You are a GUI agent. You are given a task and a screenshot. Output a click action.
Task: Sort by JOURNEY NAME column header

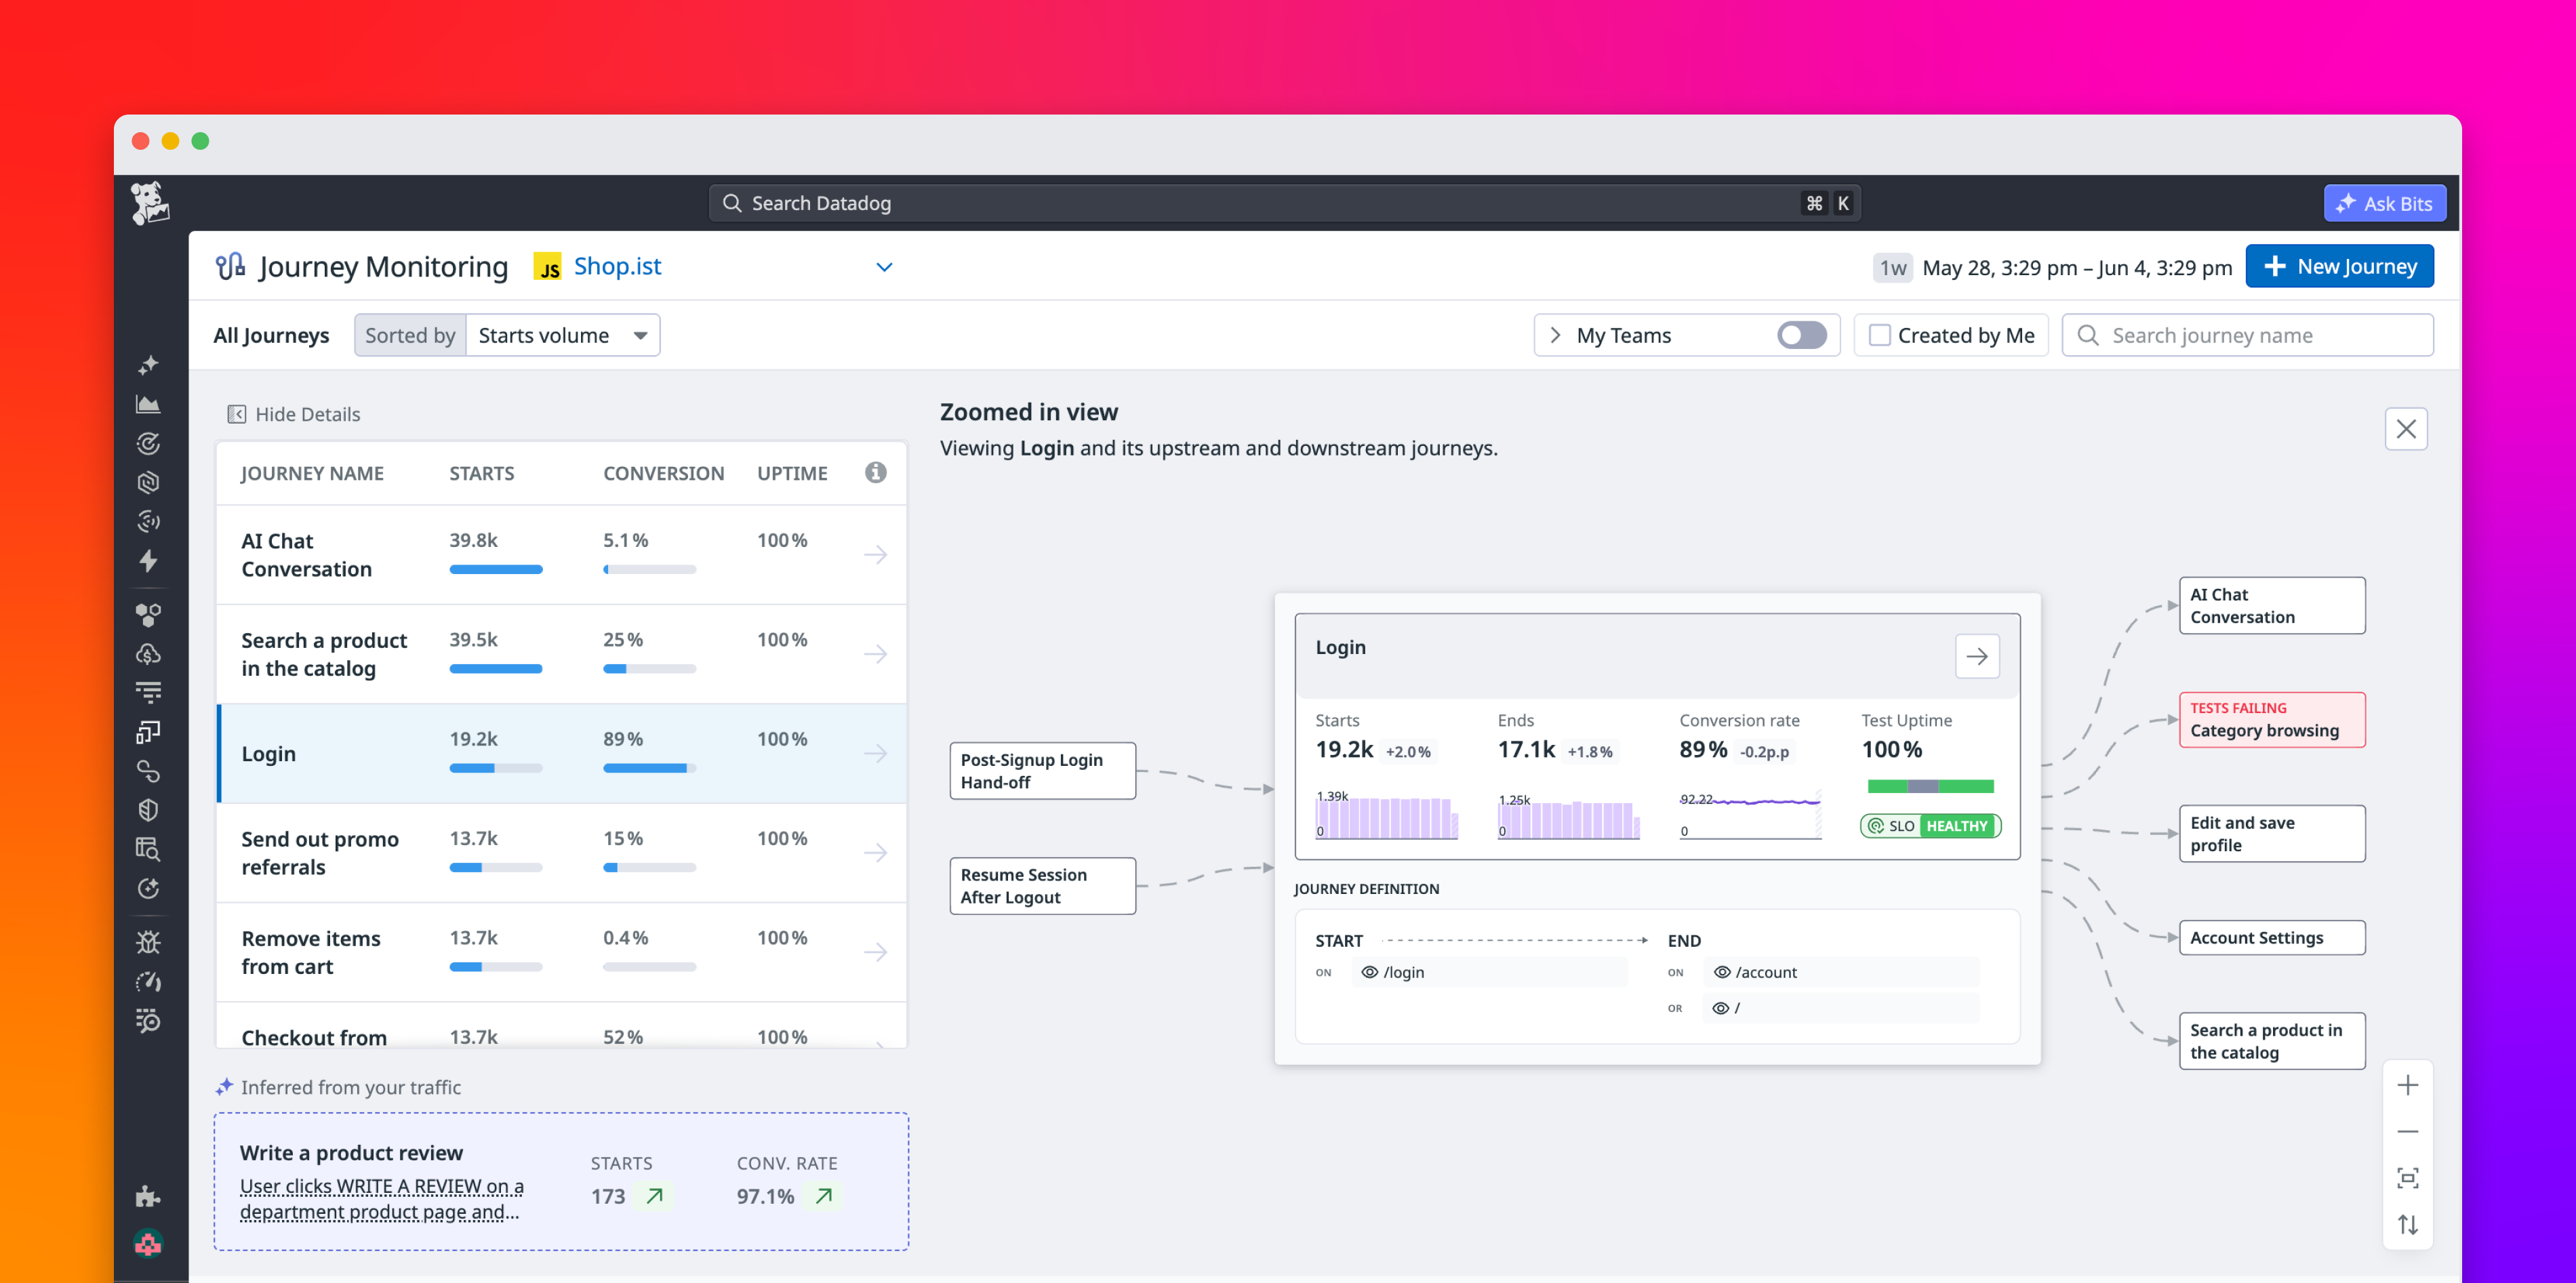(x=312, y=474)
